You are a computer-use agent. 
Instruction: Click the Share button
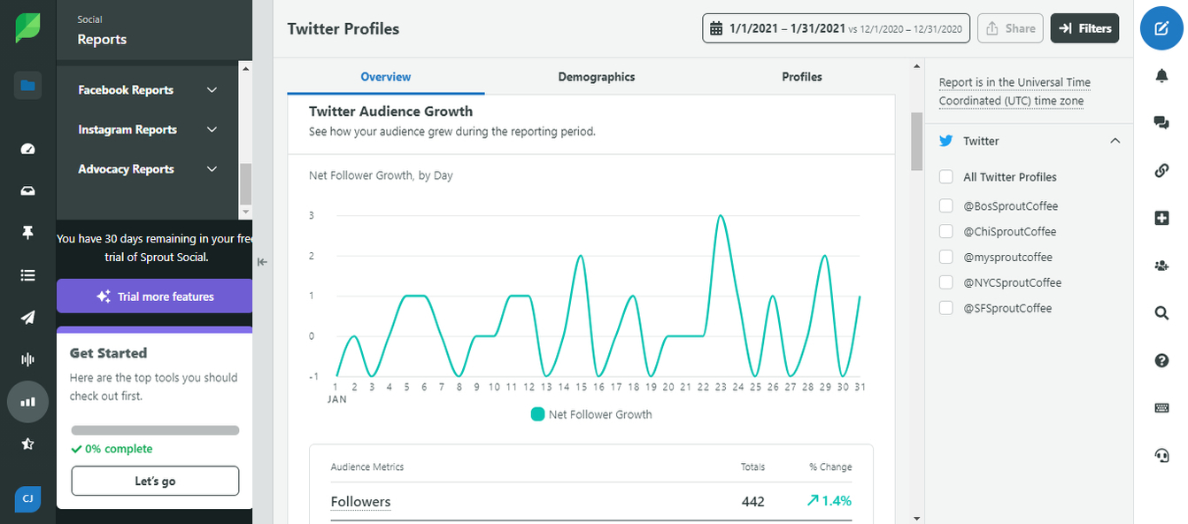tap(1010, 28)
